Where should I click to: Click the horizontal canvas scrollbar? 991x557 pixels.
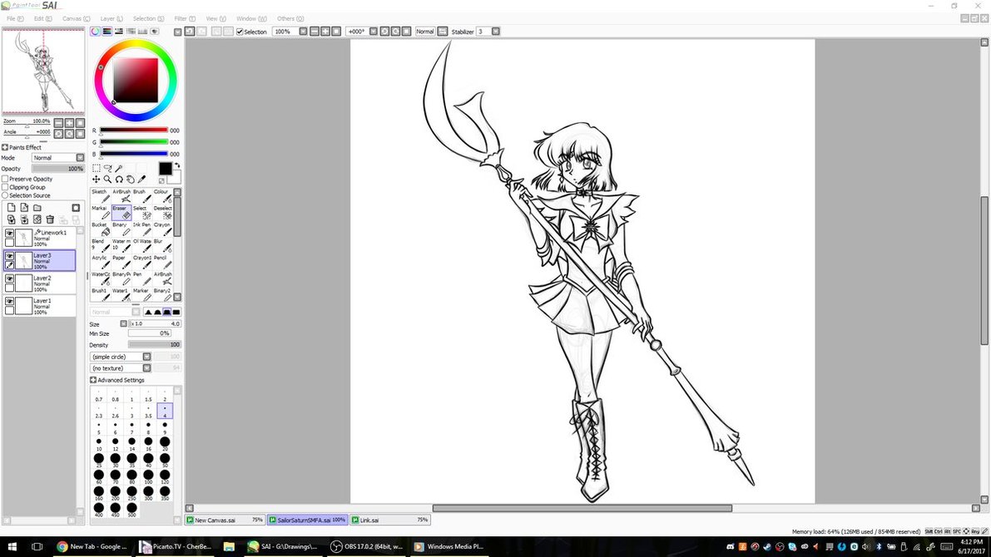[x=582, y=508]
